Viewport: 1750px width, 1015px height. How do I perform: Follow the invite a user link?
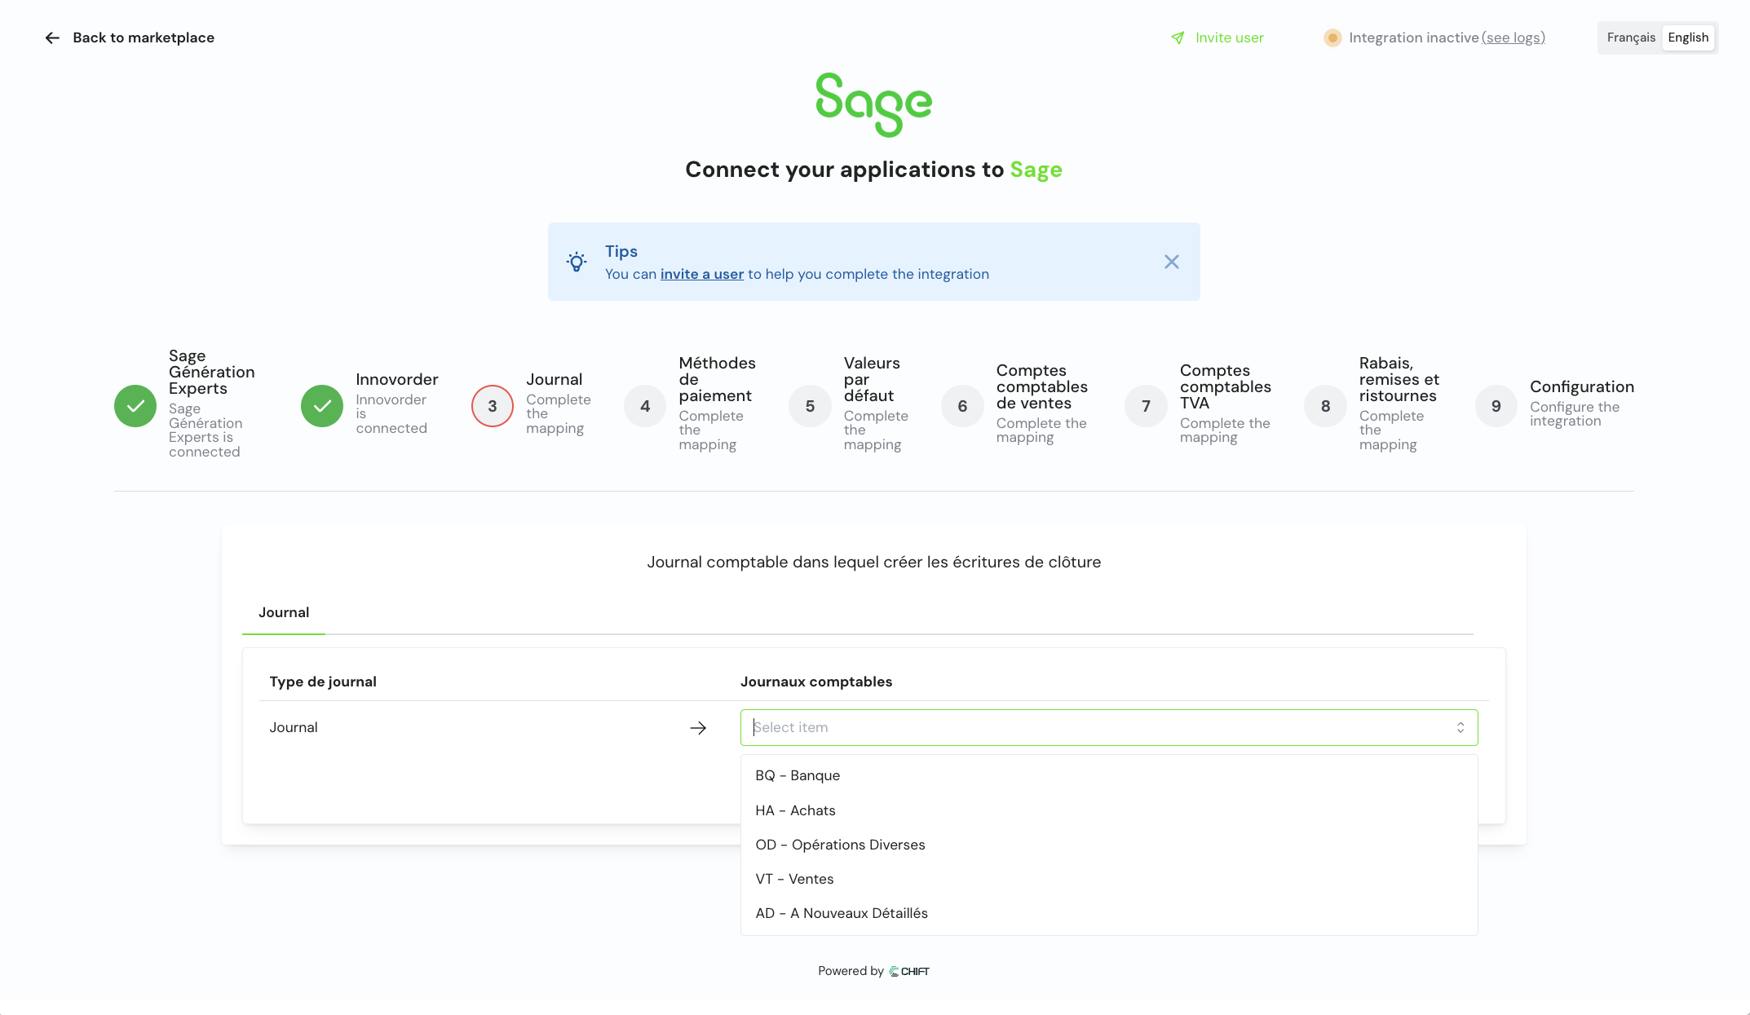pos(702,274)
